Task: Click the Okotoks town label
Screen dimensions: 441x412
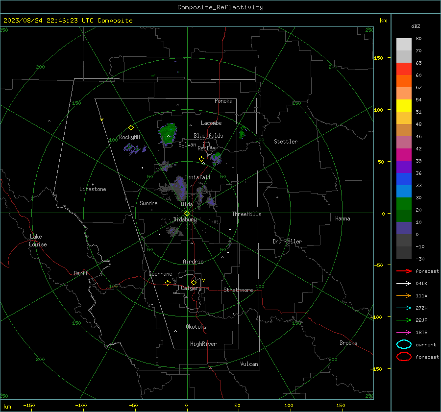Action: tap(196, 327)
